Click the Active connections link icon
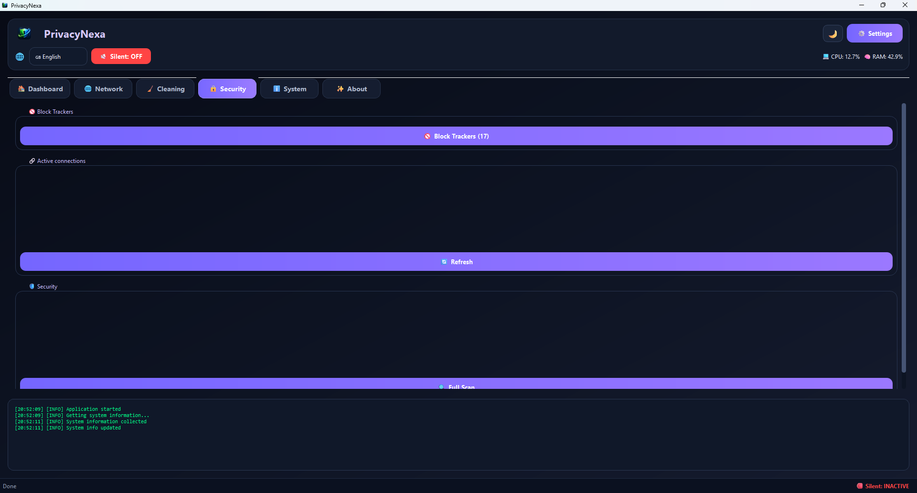The height and width of the screenshot is (493, 917). 32,161
